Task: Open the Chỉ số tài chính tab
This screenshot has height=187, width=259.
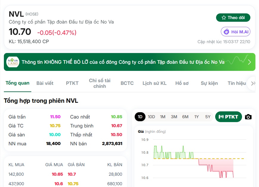Action: [100, 83]
